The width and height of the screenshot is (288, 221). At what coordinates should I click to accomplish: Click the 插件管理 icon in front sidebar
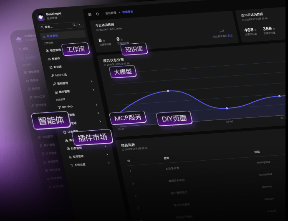coord(56,92)
